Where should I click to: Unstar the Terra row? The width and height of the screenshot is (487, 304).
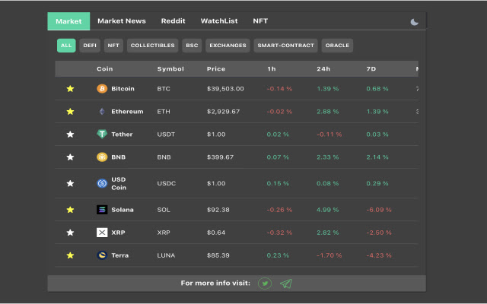click(70, 255)
